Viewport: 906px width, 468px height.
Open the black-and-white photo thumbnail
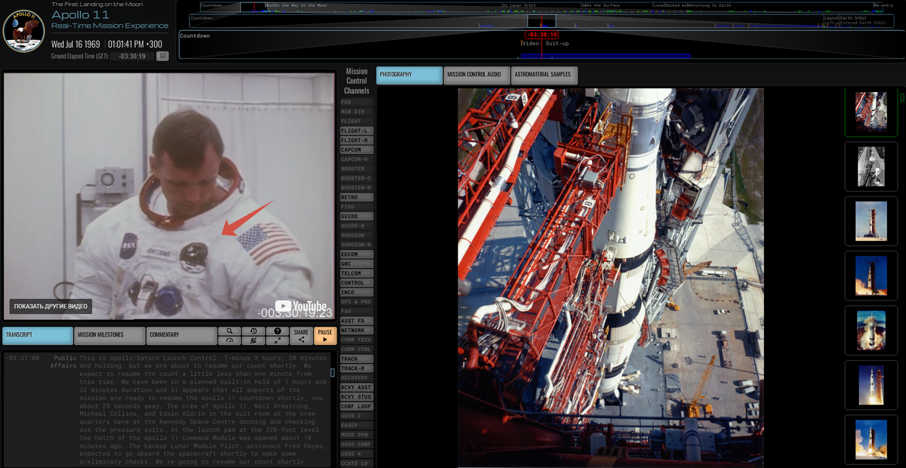[871, 166]
